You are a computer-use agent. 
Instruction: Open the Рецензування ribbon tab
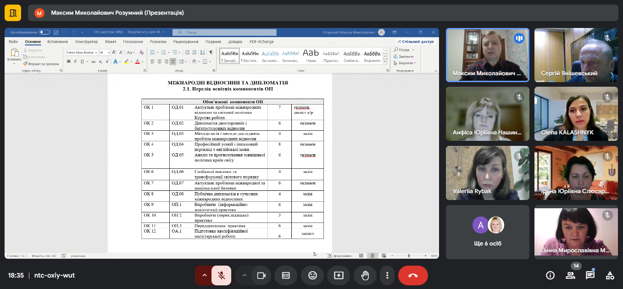click(185, 42)
